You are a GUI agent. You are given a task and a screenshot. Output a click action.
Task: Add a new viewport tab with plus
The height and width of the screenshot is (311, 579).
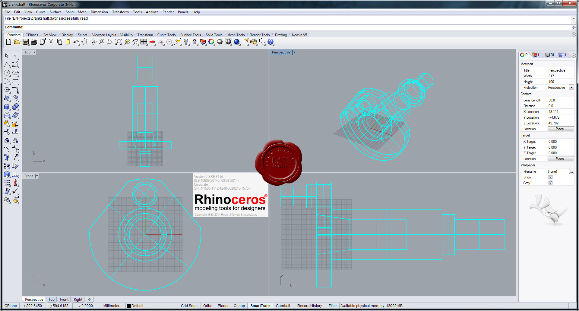tap(90, 300)
